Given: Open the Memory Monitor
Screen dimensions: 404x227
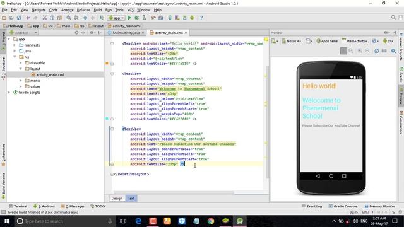Looking at the screenshot, I should pos(380,206).
